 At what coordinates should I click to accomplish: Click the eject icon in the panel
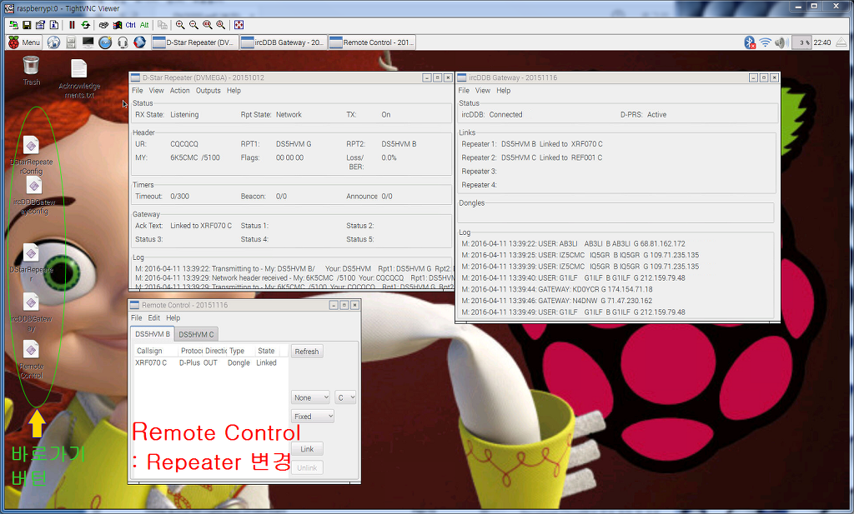click(x=842, y=42)
